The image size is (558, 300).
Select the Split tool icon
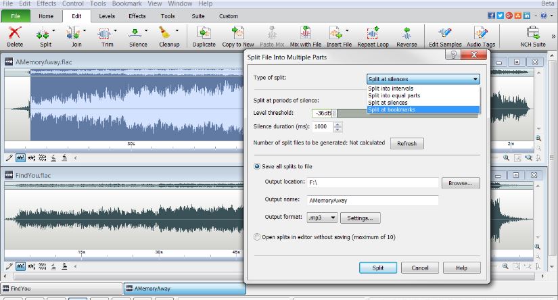(43, 34)
